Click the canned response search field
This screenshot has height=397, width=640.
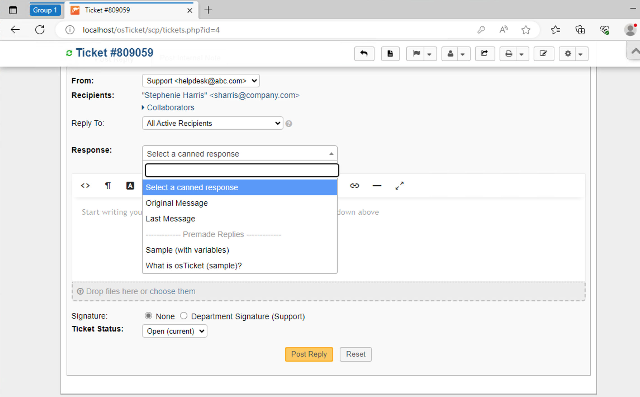click(x=242, y=170)
